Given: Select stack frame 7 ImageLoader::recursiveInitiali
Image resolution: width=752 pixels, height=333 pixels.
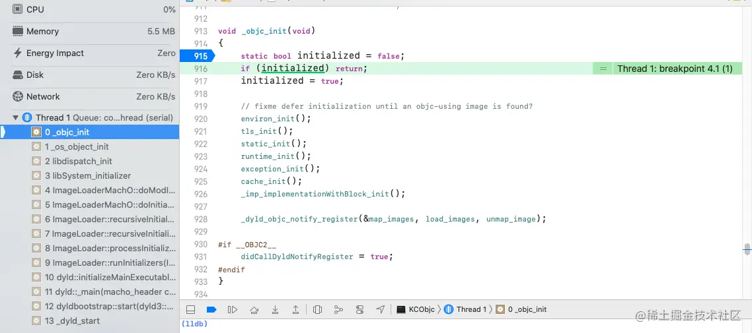Looking at the screenshot, I should [90, 233].
